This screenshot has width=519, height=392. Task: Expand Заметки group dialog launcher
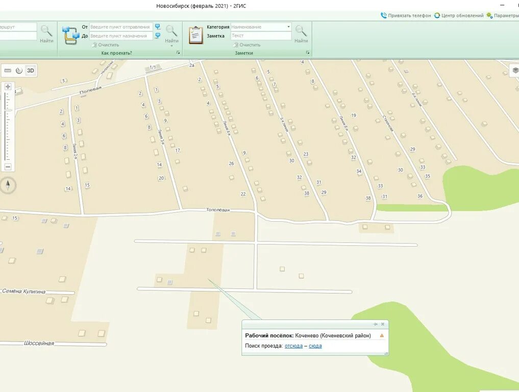pyautogui.click(x=308, y=53)
